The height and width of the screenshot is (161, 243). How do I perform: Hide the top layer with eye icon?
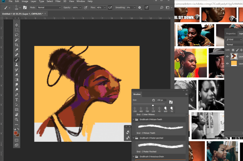pos(227,57)
